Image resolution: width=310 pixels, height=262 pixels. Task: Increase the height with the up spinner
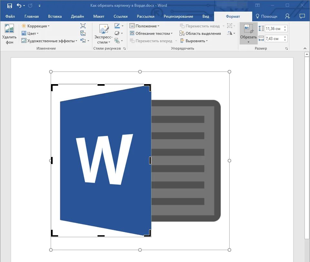[285, 27]
